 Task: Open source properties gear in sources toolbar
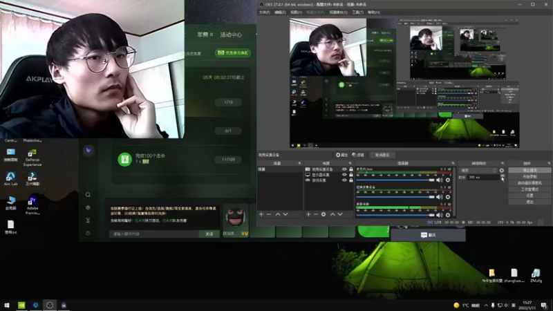[x=324, y=214]
